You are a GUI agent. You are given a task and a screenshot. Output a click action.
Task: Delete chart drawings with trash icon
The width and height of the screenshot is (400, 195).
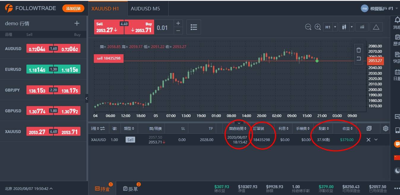pos(359,50)
